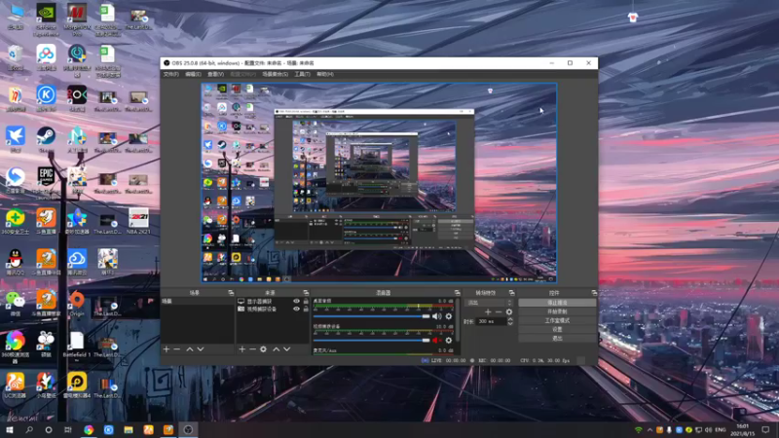Open the Origin desktop shortcut
The height and width of the screenshot is (438, 779).
tap(77, 303)
